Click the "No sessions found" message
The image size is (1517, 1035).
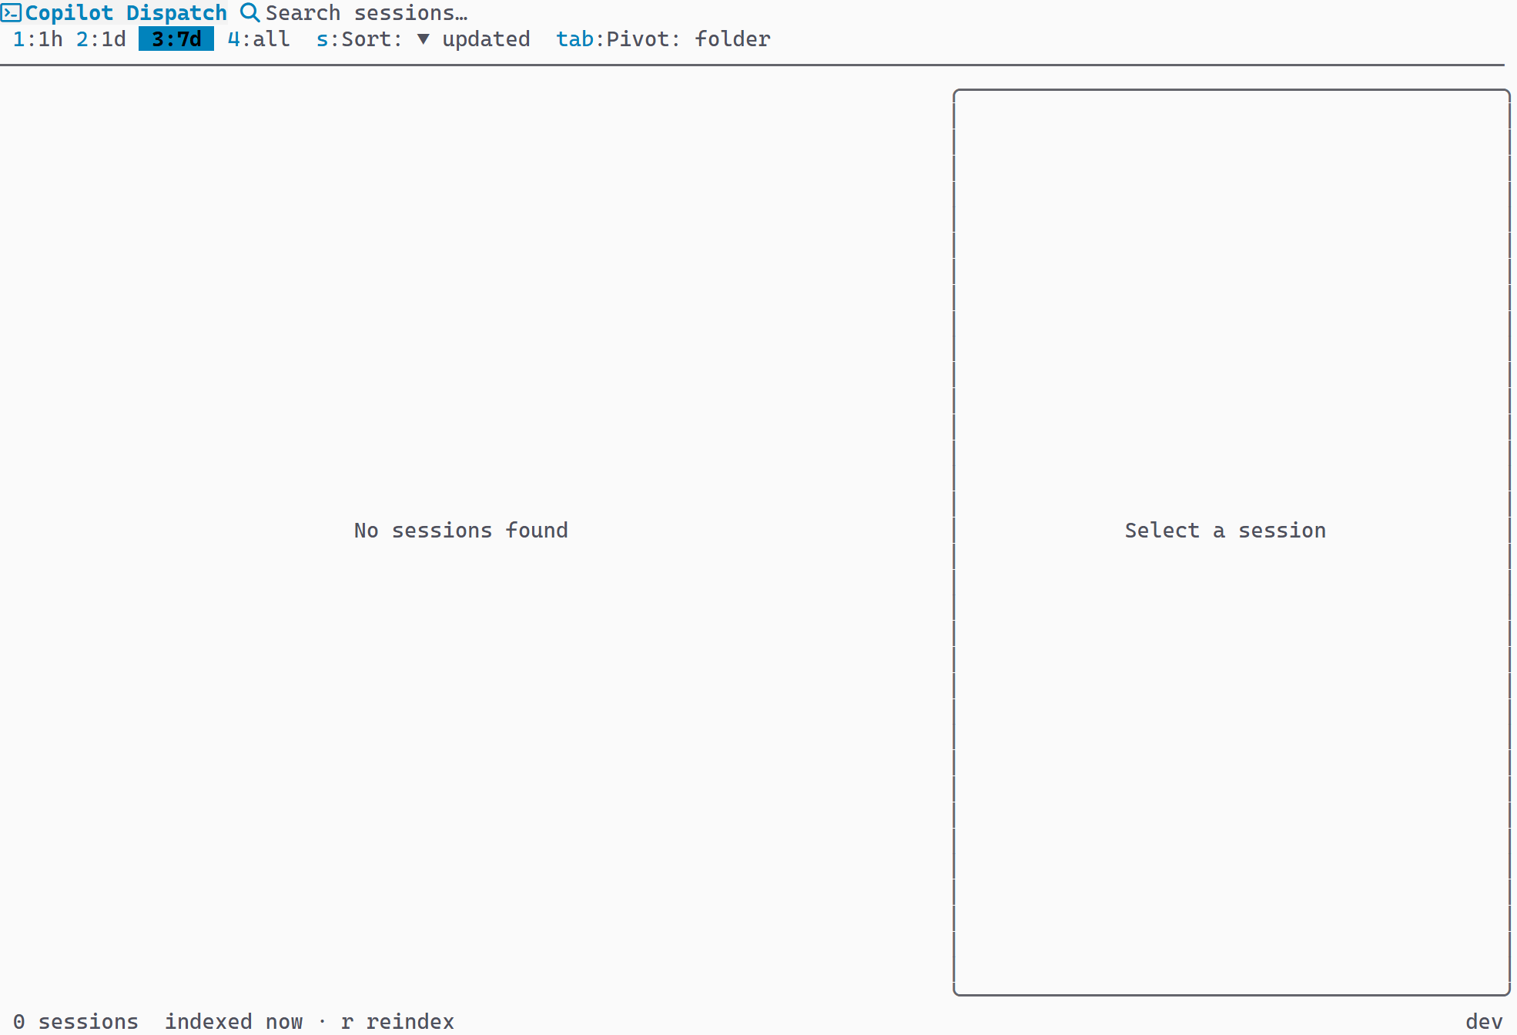[460, 530]
